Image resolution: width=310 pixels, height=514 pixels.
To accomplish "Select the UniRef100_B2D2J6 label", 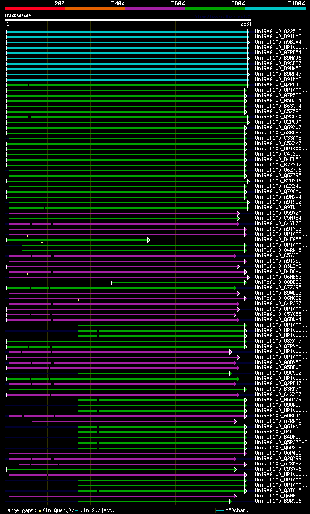I will pyautogui.click(x=279, y=181).
